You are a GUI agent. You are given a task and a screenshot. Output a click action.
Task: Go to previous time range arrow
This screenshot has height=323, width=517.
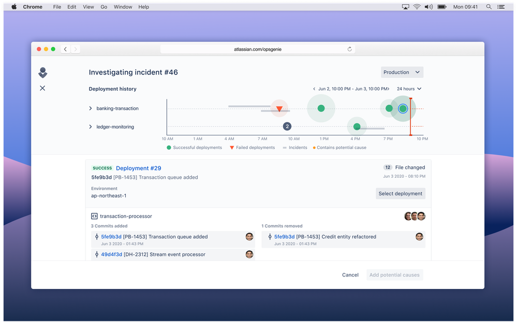click(314, 89)
